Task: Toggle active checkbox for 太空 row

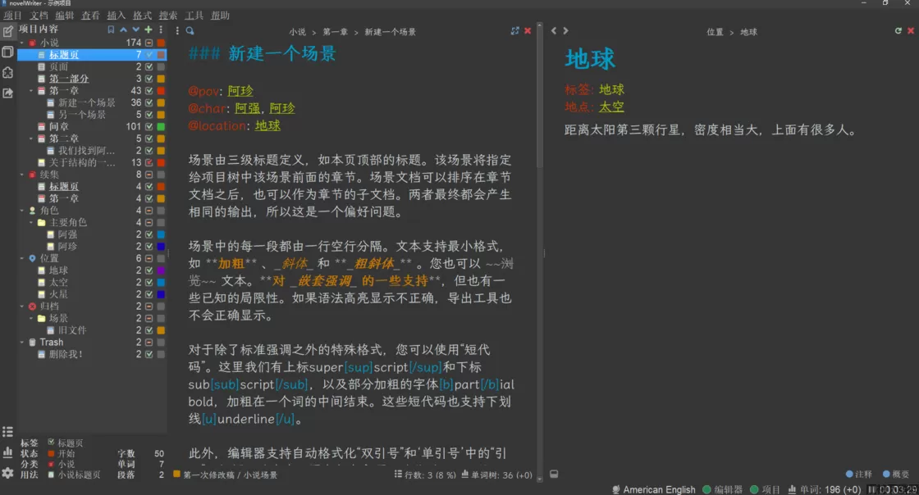Action: click(149, 282)
